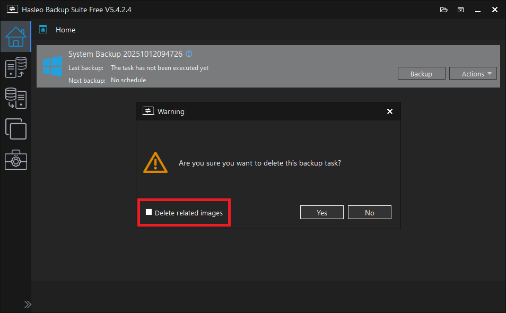Click the delete confirmation question text
The height and width of the screenshot is (313, 506).
coord(260,163)
